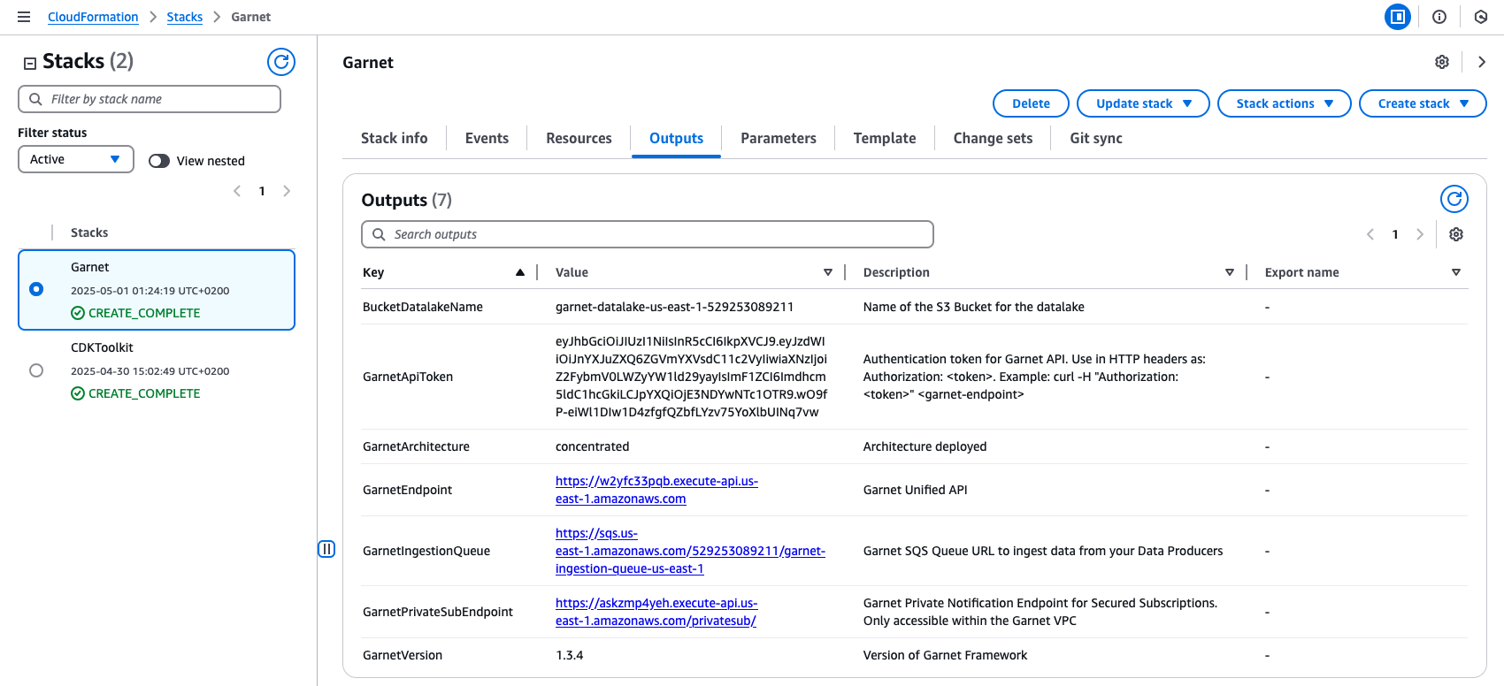This screenshot has width=1504, height=686.
Task: Click the garnet-datalake bucket name value
Action: [x=674, y=307]
